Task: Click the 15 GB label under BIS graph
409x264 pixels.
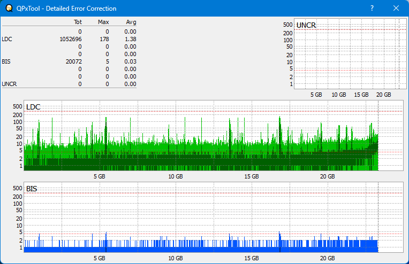Action: (252, 258)
